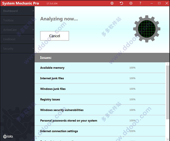Open settings gear icon in title bar
The width and height of the screenshot is (170, 141).
click(131, 3)
